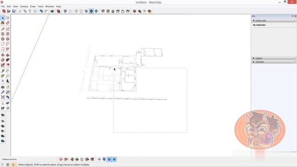Viewport: 297px width, 167px height.
Task: Enable Monochrome face style
Action: 96,11
